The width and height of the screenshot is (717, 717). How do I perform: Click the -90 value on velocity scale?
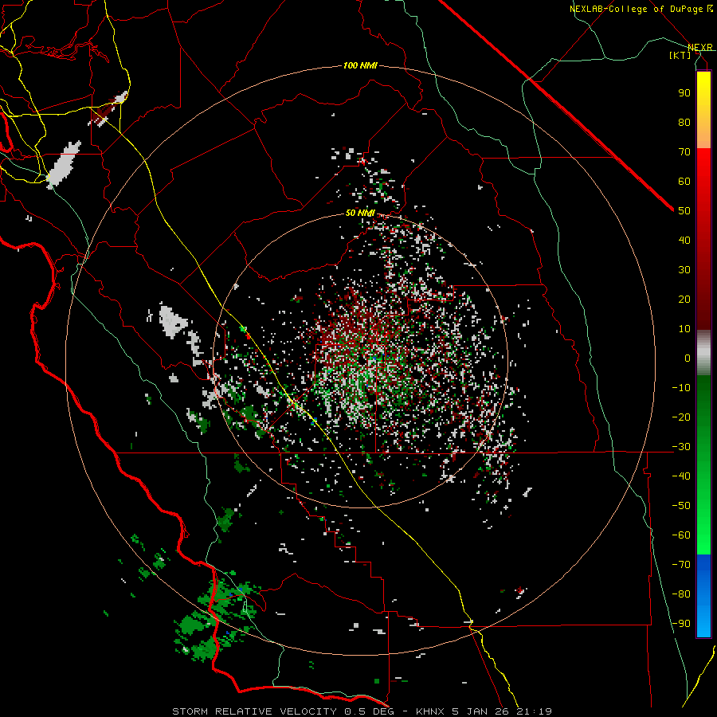(681, 624)
